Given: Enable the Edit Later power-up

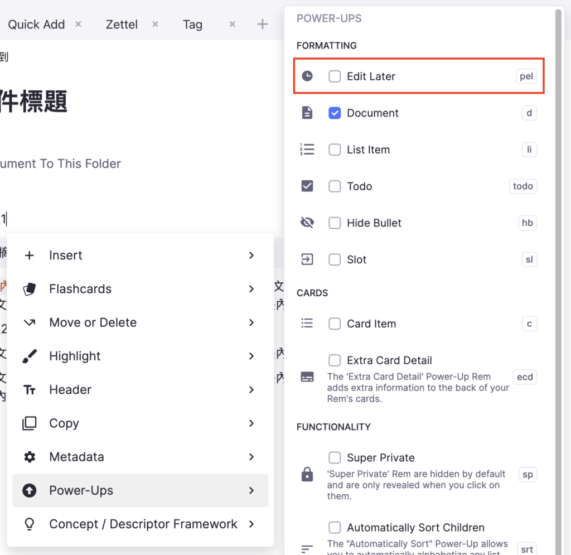Looking at the screenshot, I should 335,76.
